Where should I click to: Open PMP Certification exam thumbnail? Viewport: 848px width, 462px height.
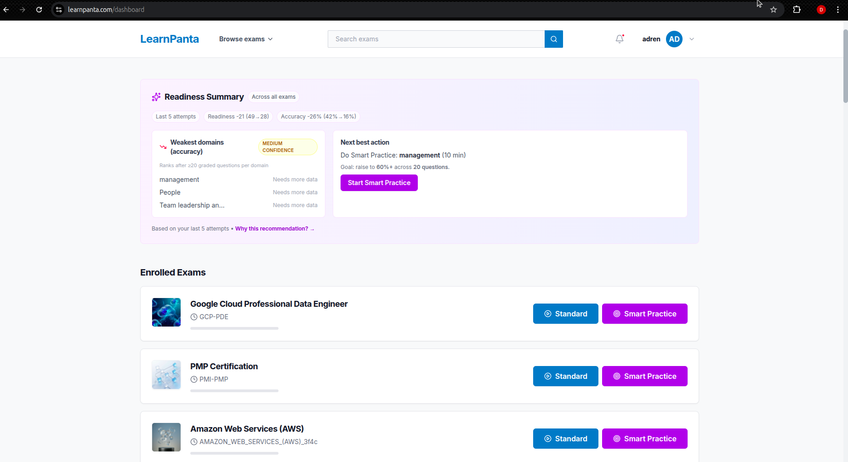[166, 375]
